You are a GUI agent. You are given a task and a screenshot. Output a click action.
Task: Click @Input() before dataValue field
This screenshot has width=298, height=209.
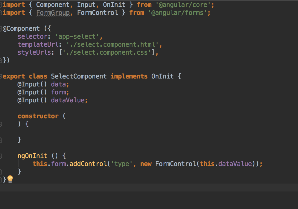click(x=32, y=100)
